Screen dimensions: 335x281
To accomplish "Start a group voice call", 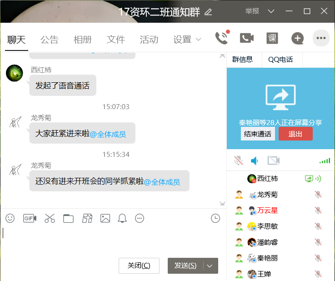I will point(222,38).
